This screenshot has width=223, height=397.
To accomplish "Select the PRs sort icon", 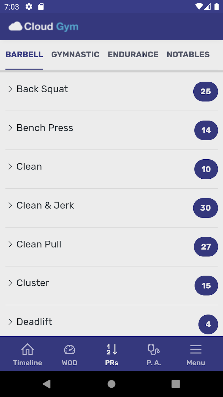I will point(112,350).
